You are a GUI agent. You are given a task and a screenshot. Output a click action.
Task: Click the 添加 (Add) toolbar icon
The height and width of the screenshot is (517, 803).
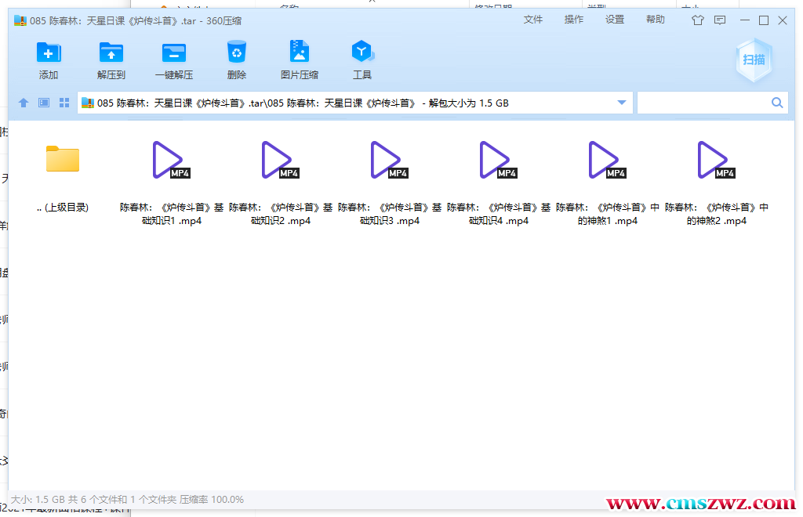pyautogui.click(x=49, y=60)
